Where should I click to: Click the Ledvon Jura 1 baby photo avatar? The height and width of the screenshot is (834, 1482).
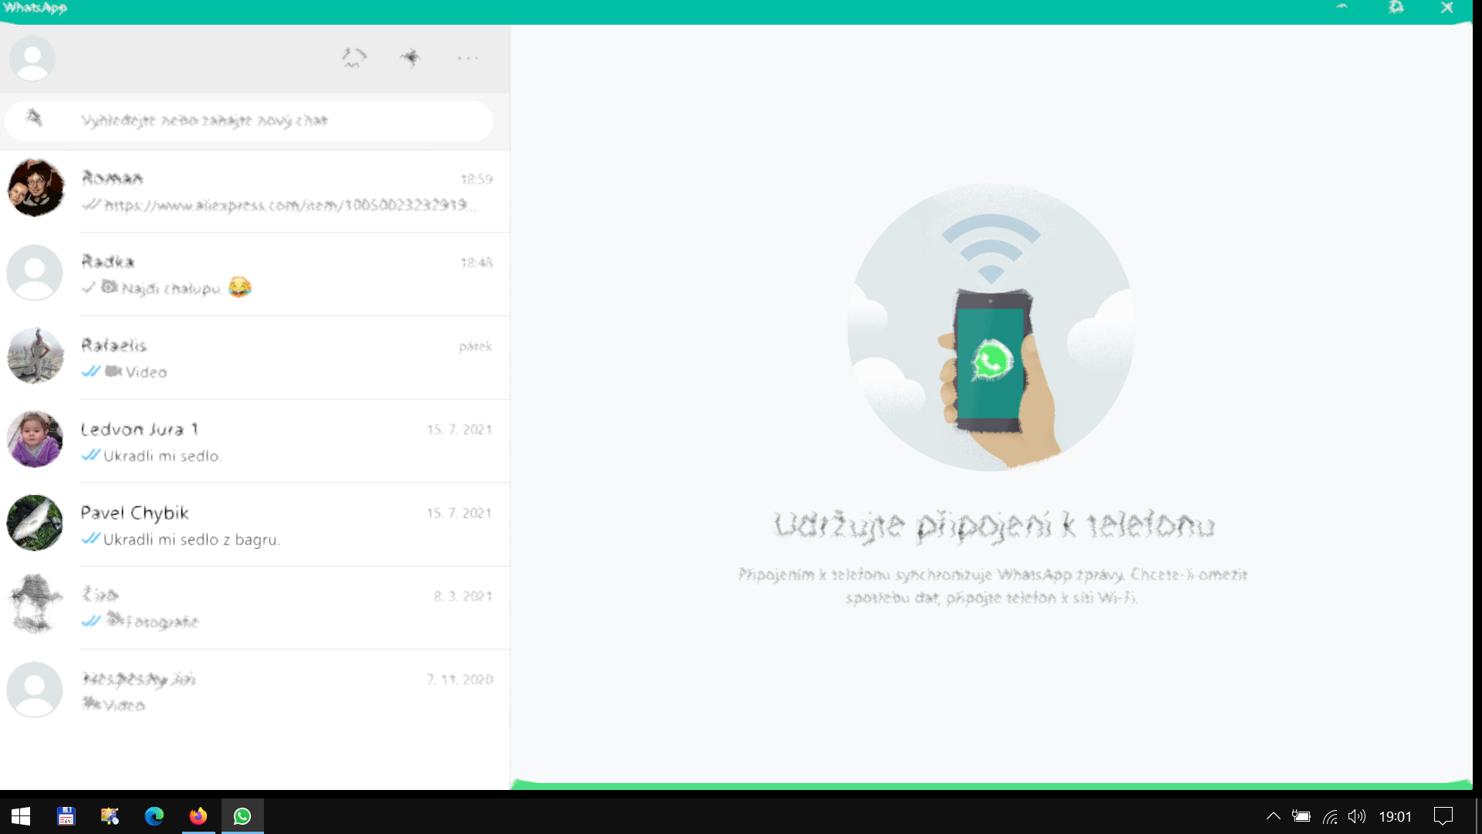36,439
